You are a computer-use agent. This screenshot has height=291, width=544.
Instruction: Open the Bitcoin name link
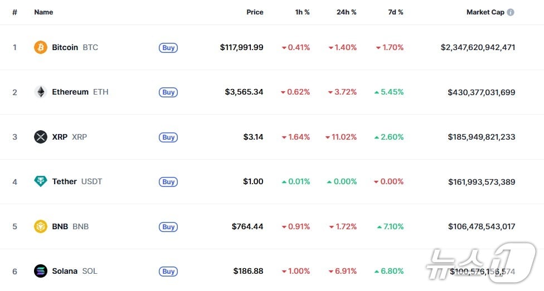tap(65, 47)
